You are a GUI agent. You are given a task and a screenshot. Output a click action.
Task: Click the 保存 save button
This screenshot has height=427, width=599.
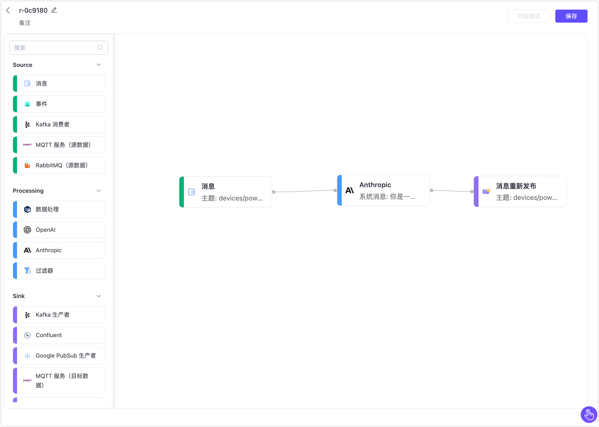571,16
